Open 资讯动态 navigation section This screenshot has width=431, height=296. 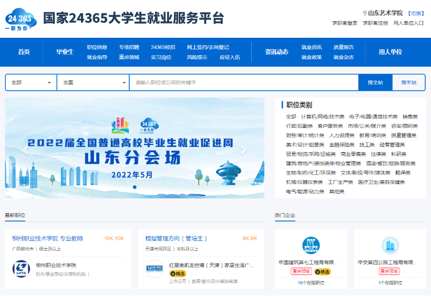click(x=276, y=52)
